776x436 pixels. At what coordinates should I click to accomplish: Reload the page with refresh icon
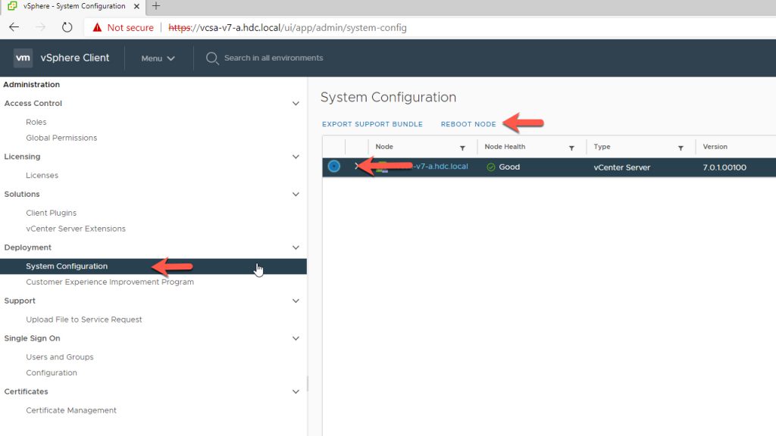point(67,27)
